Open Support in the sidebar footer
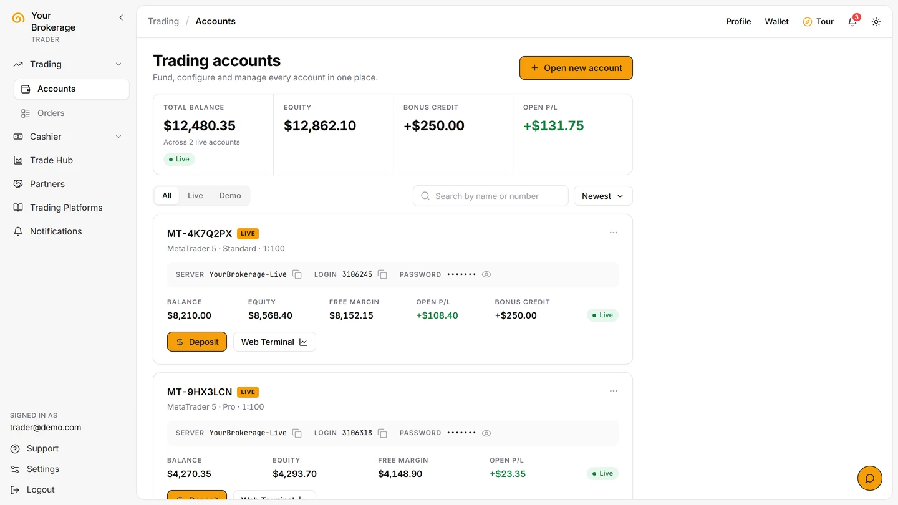This screenshot has height=505, width=898. coord(42,448)
